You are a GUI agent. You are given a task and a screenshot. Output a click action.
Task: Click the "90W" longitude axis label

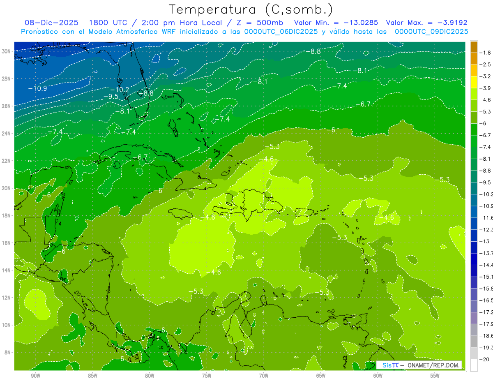point(35,376)
